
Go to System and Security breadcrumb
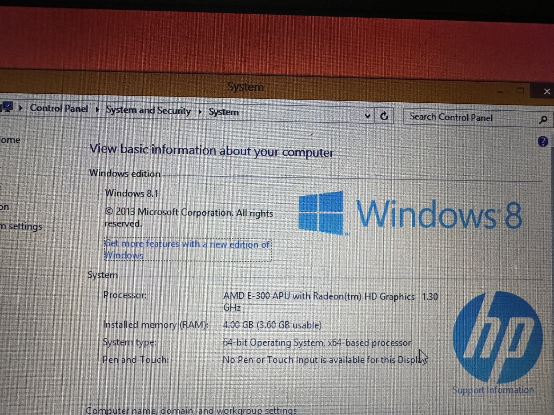coord(148,110)
